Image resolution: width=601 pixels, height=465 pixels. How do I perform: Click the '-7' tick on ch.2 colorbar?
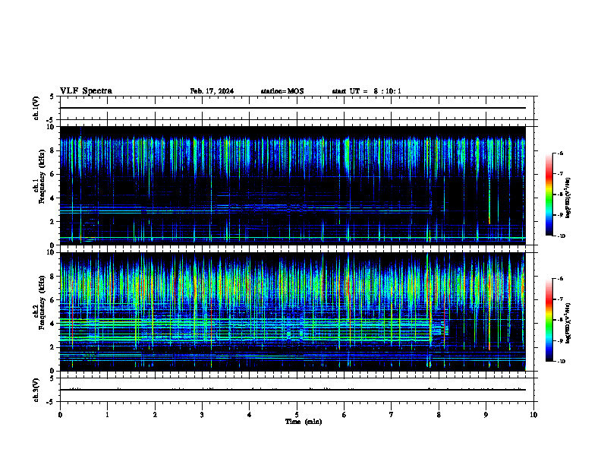[560, 299]
